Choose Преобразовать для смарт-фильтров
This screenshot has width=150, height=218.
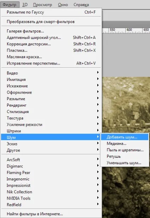tap(51, 22)
